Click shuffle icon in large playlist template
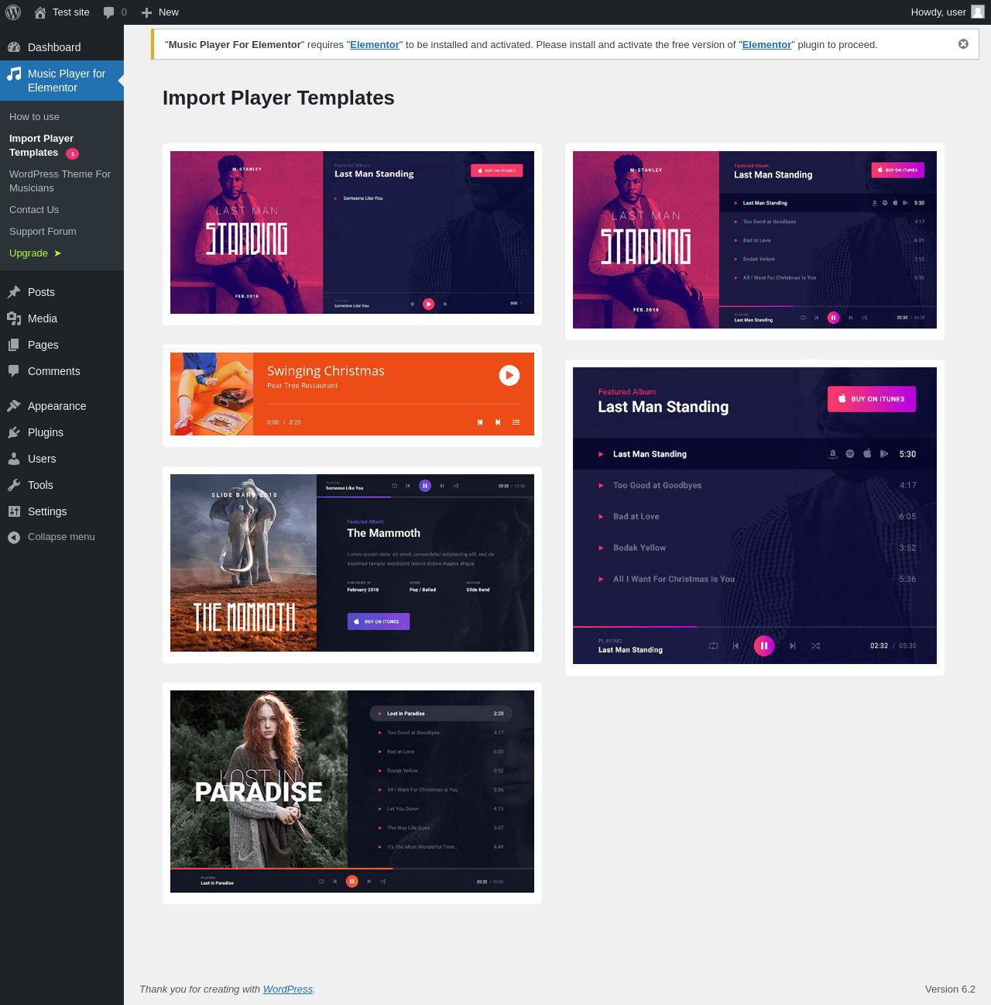 [x=816, y=645]
